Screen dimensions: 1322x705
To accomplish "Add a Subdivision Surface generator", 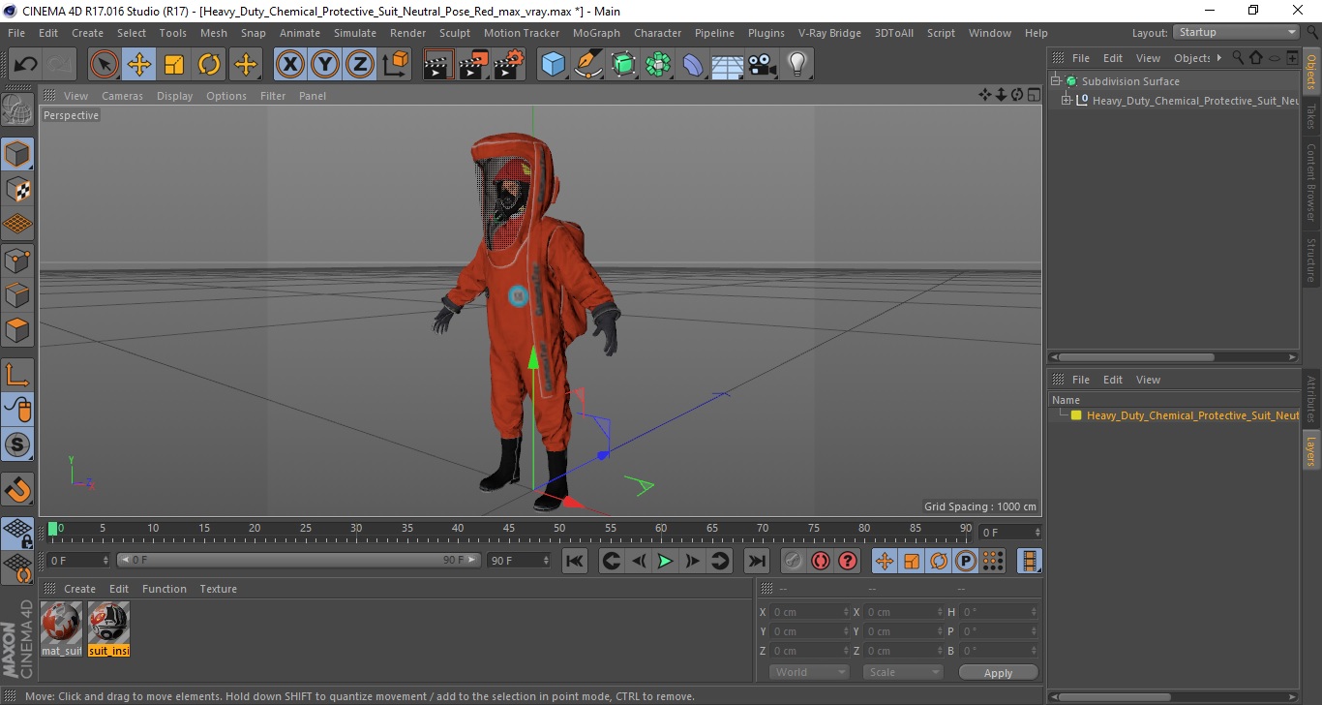I will (623, 65).
